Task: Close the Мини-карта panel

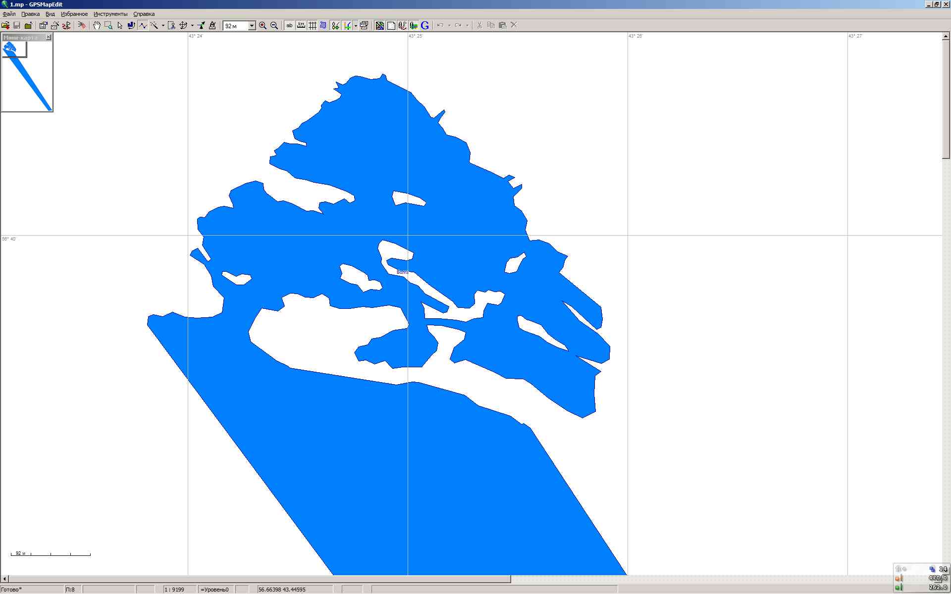Action: [x=49, y=38]
